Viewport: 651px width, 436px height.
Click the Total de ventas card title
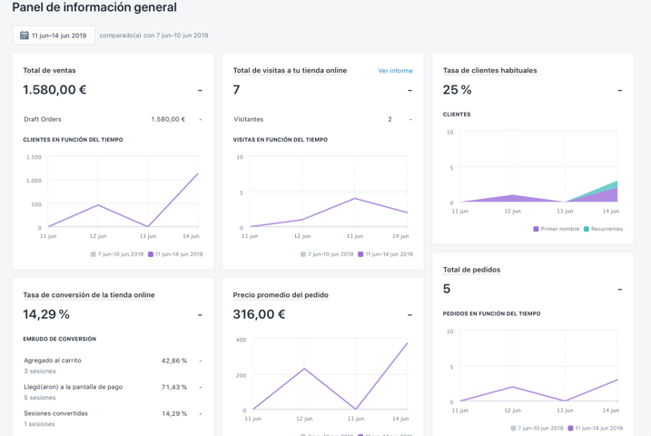coord(49,71)
